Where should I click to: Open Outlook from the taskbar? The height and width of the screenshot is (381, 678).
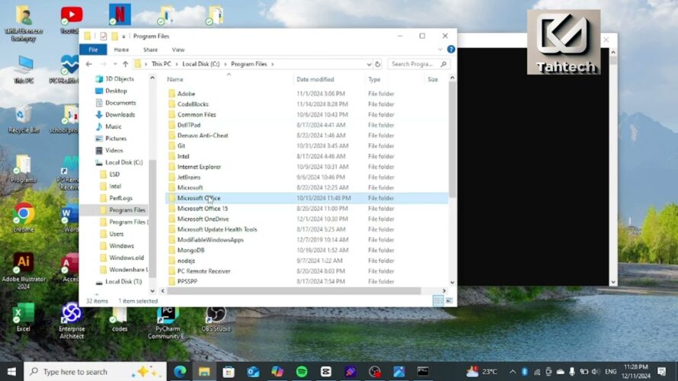[253, 372]
